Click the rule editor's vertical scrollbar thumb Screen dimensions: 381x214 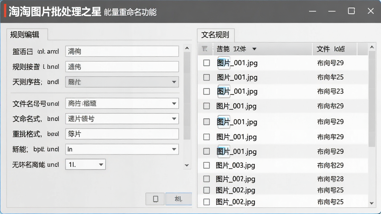pos(187,96)
